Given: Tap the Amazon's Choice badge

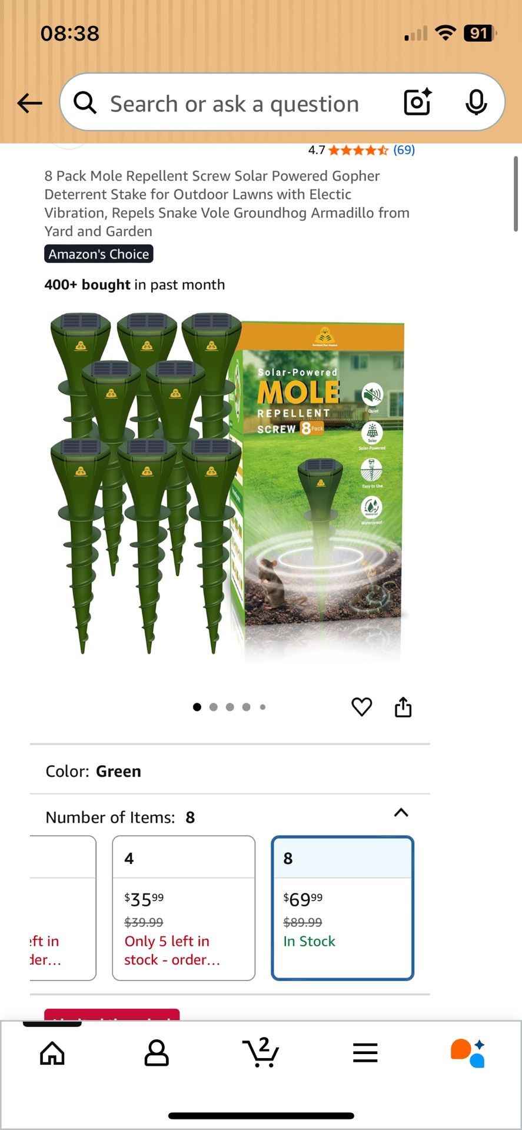Looking at the screenshot, I should coord(99,254).
